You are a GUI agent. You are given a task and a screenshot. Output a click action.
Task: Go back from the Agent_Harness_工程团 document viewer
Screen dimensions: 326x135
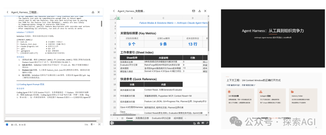(x=8, y=12)
